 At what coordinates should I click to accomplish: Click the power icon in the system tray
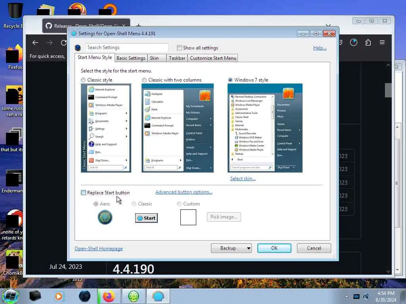(366, 296)
